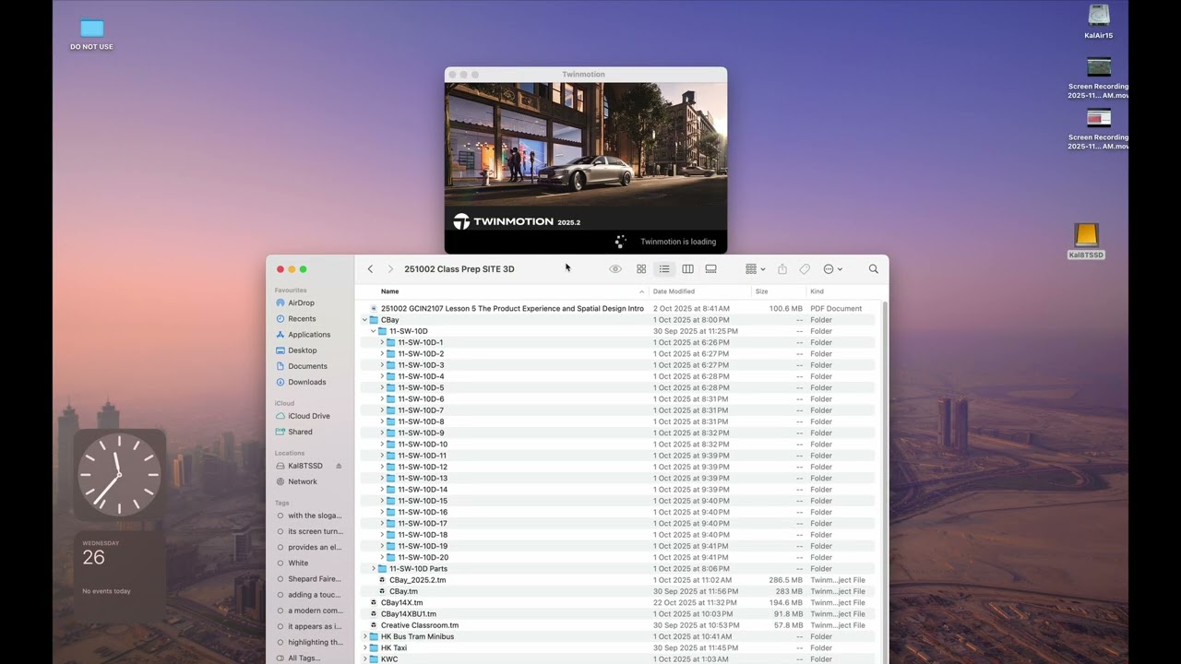Select Kal8TSSD drive icon on desktop

point(1086,241)
